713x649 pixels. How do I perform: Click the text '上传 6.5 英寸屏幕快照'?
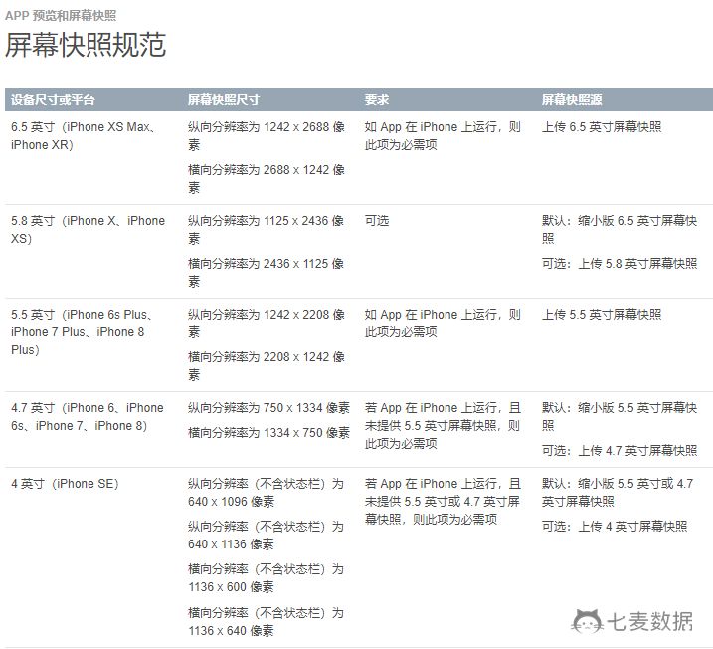[x=602, y=127]
